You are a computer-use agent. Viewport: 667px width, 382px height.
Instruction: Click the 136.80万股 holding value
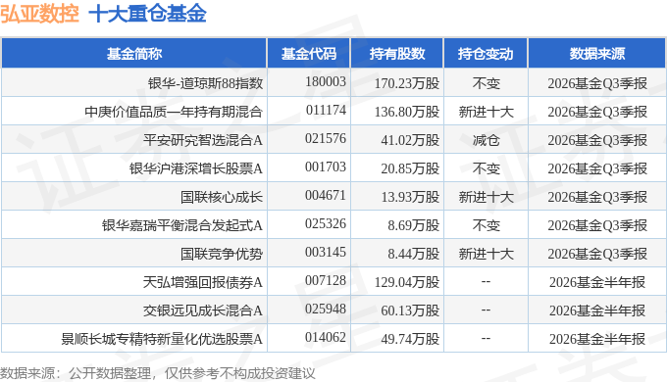(407, 112)
